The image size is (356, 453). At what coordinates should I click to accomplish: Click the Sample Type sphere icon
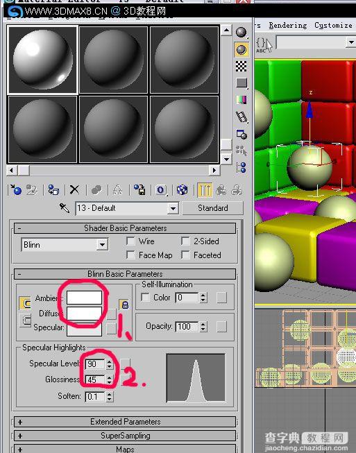point(241,33)
